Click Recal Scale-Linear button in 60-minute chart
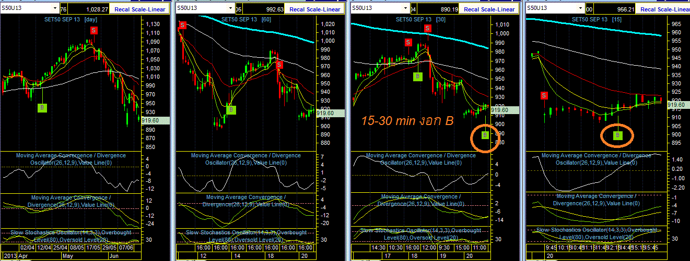This screenshot has width=690, height=261. (315, 9)
